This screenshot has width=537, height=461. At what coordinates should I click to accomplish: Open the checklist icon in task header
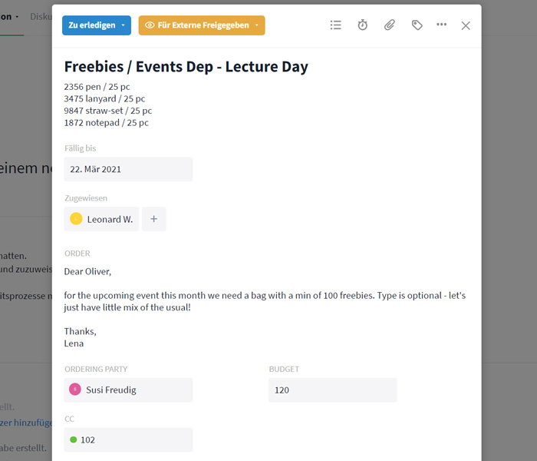(336, 25)
